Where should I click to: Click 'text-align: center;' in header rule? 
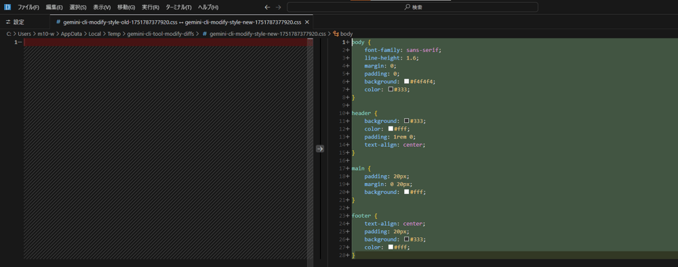point(395,145)
